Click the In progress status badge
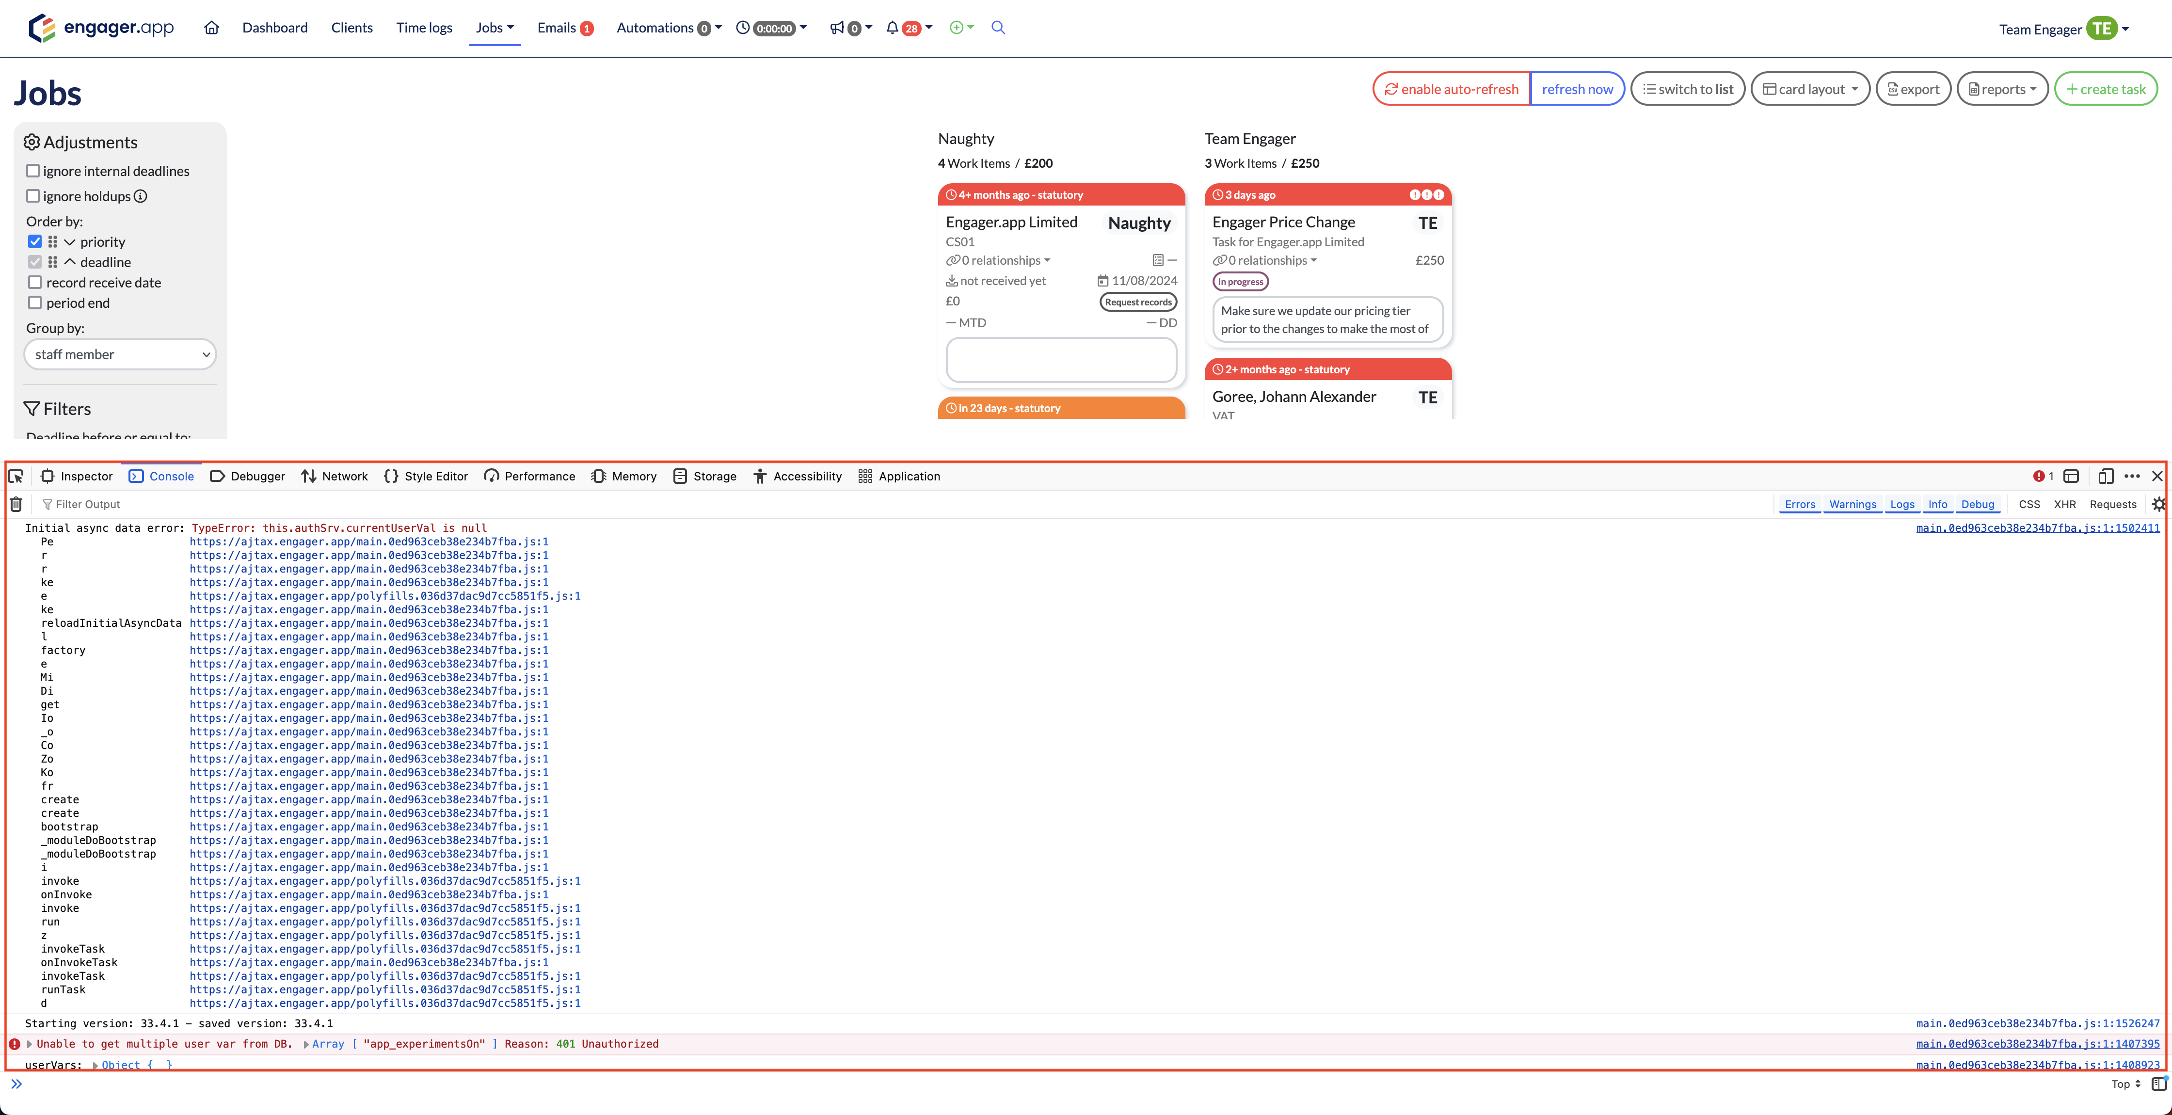The width and height of the screenshot is (2172, 1115). tap(1240, 282)
